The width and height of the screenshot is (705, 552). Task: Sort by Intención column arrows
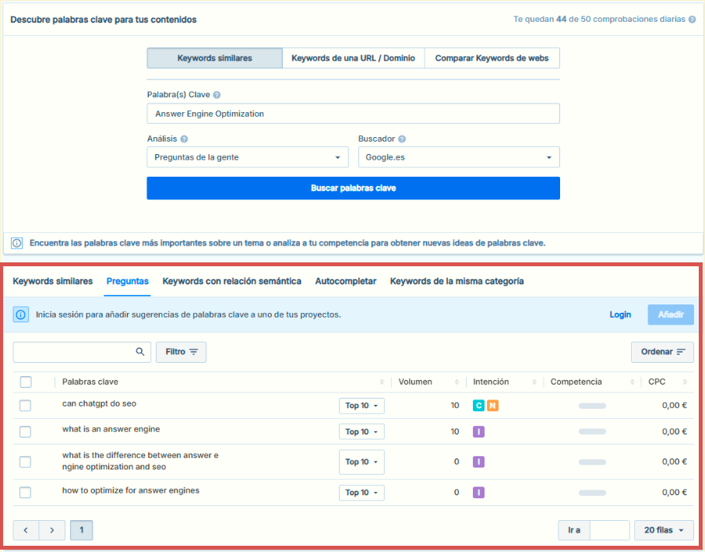[x=534, y=381]
